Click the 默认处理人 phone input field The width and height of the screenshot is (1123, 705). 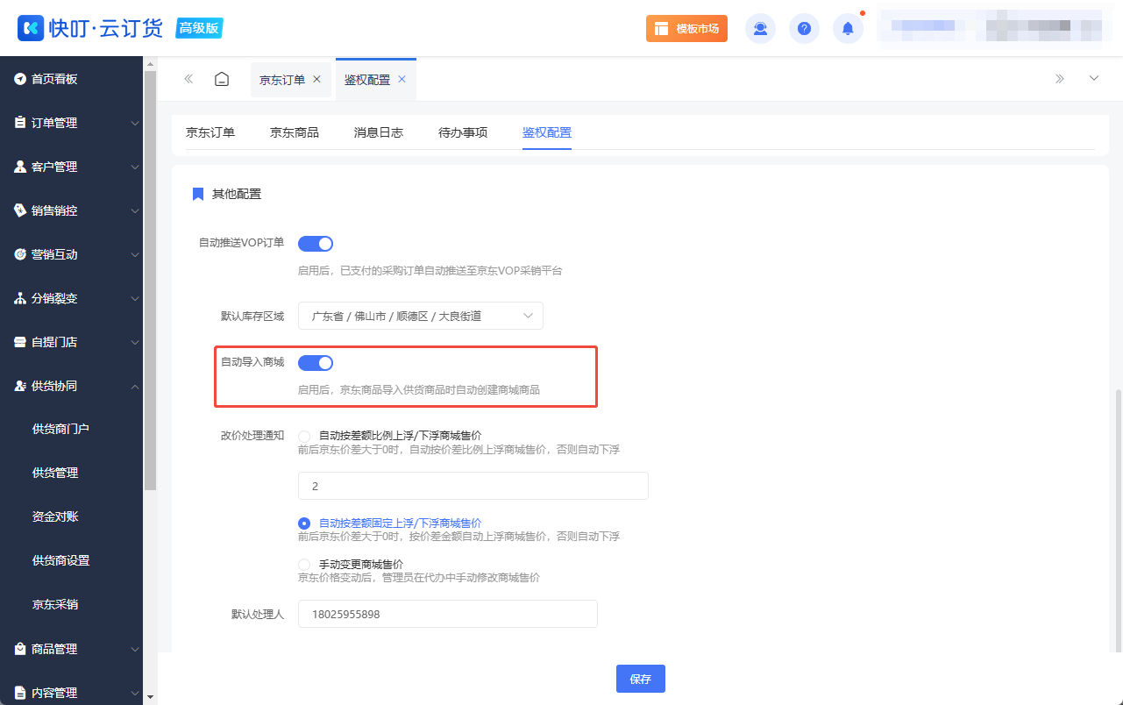[x=448, y=614]
